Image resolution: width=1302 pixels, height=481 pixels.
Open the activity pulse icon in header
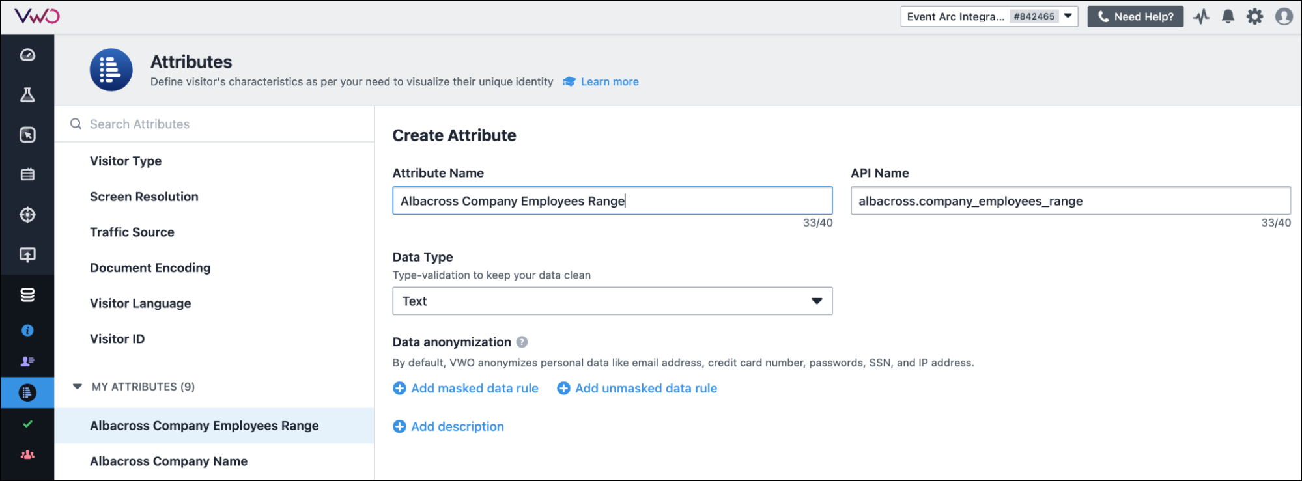pos(1202,16)
